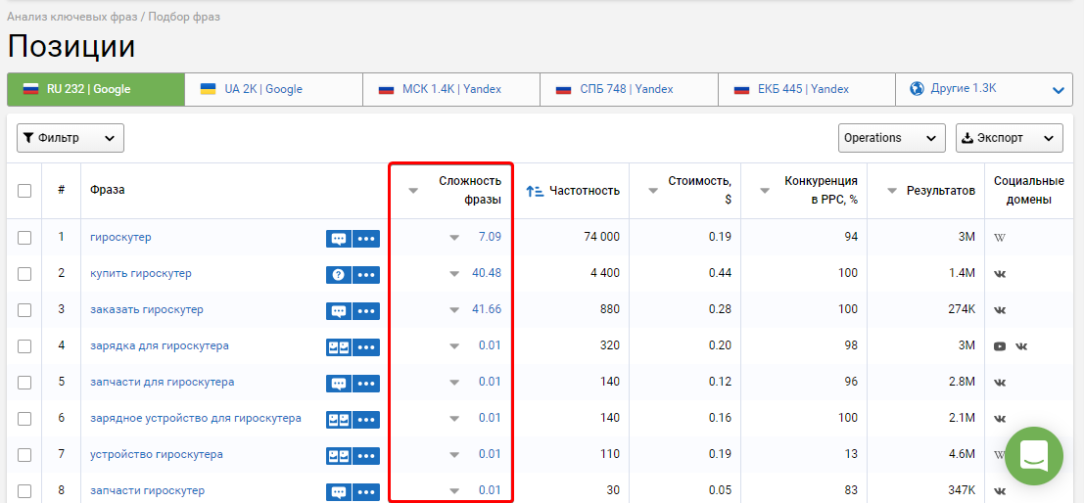Open зарядное устройство для гироскутера link
Viewport: 1084px width, 503px height.
tap(196, 418)
